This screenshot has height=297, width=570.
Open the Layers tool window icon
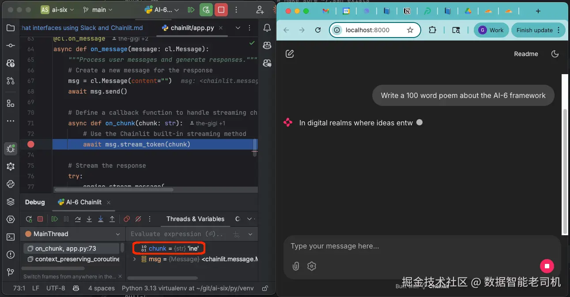[x=11, y=202]
